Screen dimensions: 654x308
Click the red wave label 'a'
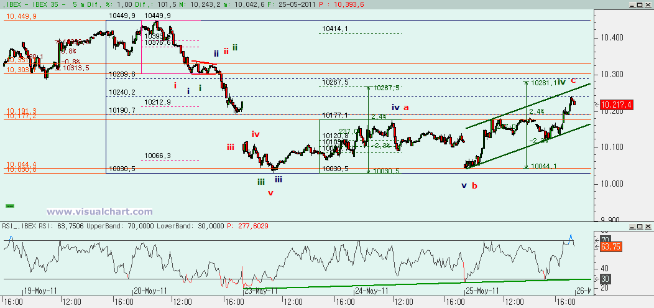pyautogui.click(x=406, y=108)
